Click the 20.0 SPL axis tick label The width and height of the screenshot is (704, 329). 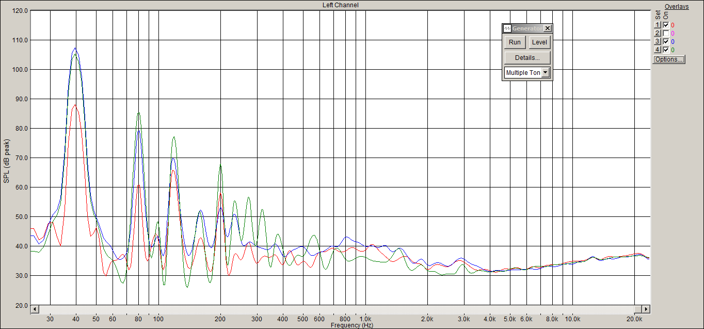pos(21,305)
